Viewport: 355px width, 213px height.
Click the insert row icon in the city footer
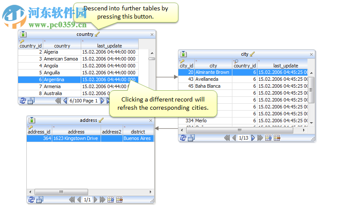268,138
